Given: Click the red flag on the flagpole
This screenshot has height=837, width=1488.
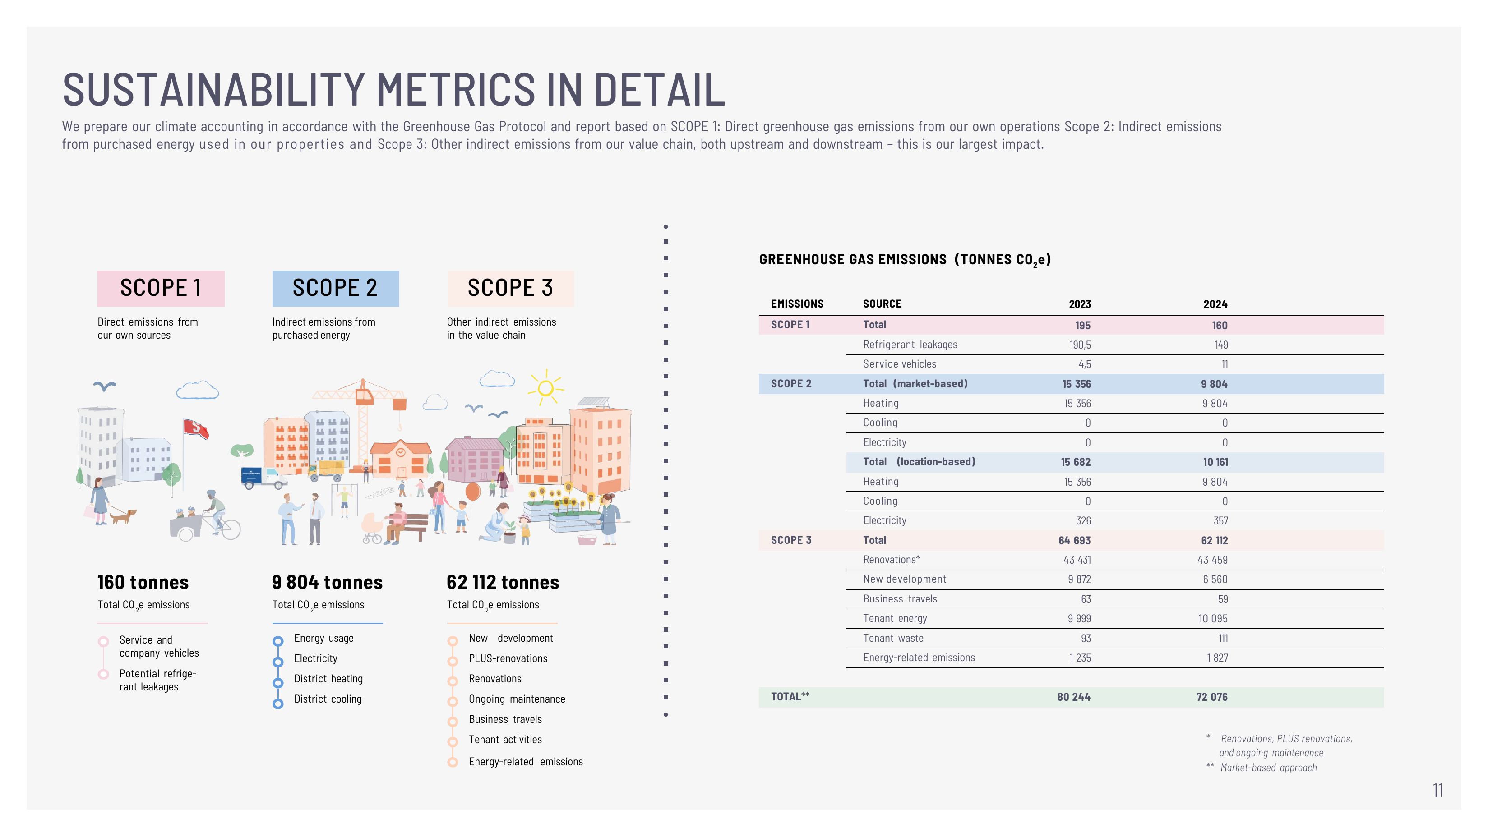Looking at the screenshot, I should click(x=196, y=428).
